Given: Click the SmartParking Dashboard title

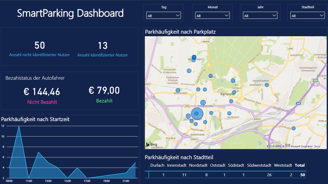Looking at the screenshot, I should point(70,13).
